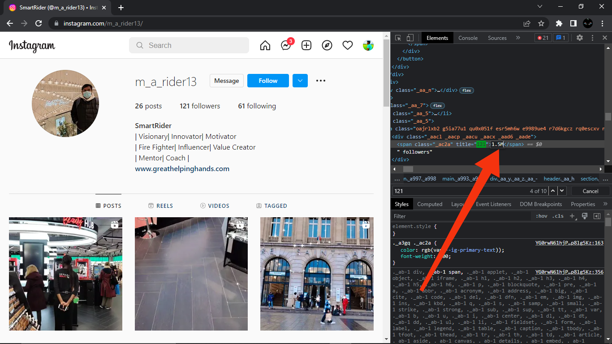Open Chrome three-dot menu

[602, 23]
